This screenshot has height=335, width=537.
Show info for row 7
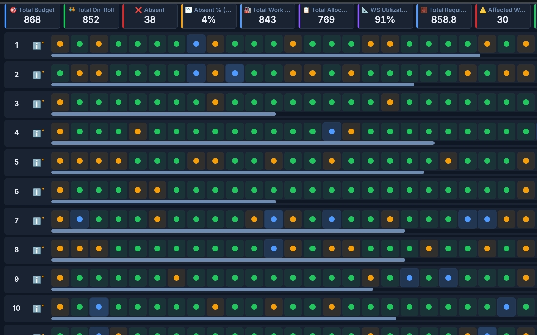(x=37, y=221)
